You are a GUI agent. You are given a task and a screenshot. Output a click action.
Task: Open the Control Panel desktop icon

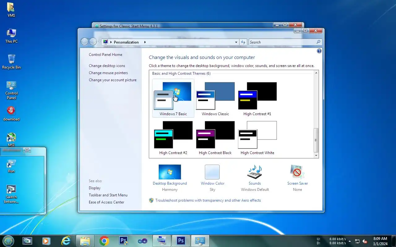(11, 90)
